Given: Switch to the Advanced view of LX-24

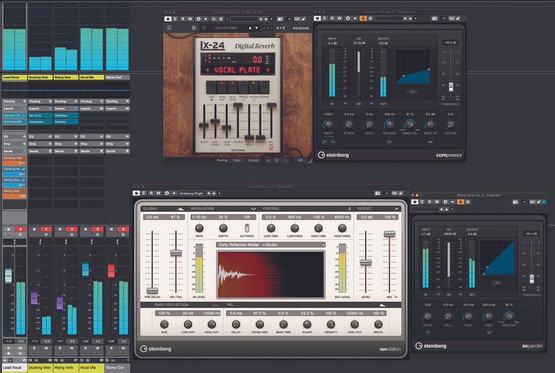Looking at the screenshot, I should [301, 28].
